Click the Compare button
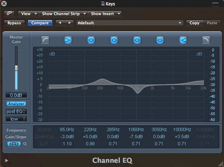Image resolution: width=224 pixels, height=167 pixels. (40, 23)
